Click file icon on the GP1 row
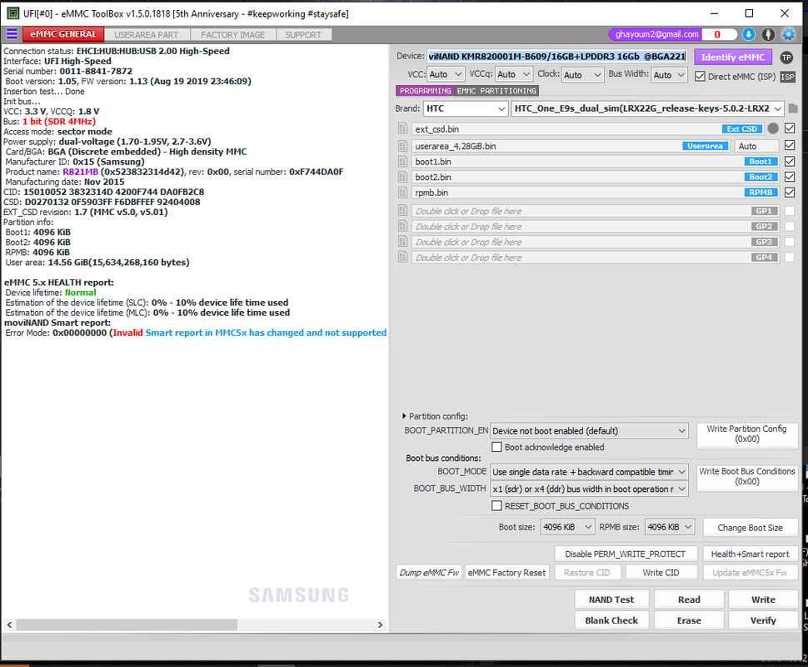 pyautogui.click(x=403, y=211)
